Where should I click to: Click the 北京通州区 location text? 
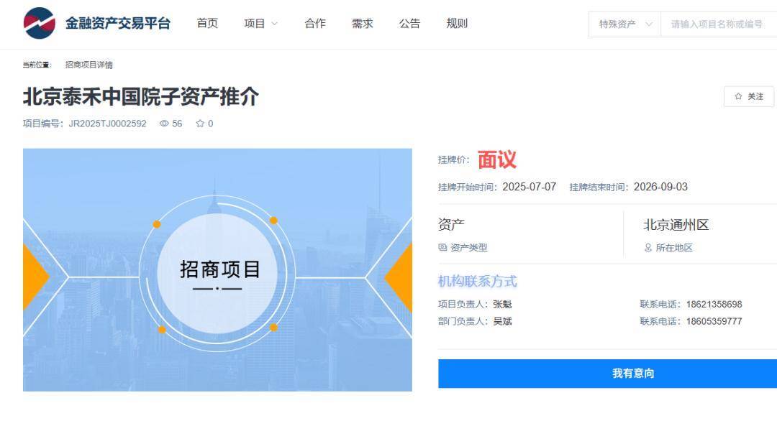(676, 225)
